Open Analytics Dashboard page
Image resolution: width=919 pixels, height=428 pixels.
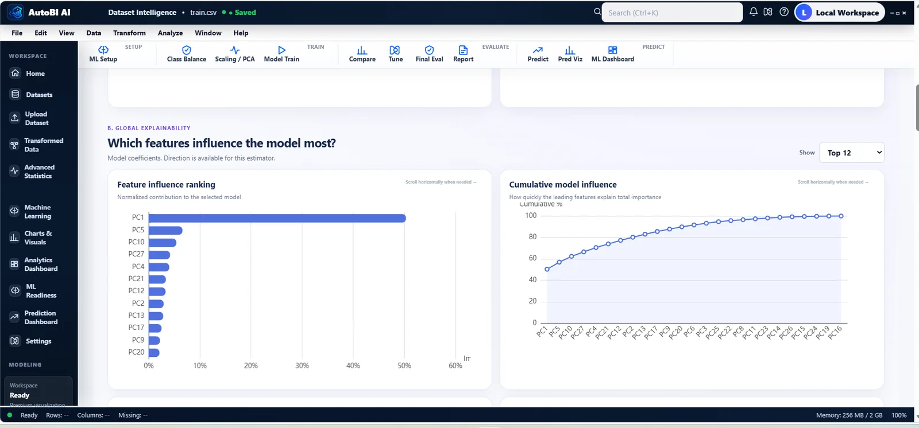38,264
